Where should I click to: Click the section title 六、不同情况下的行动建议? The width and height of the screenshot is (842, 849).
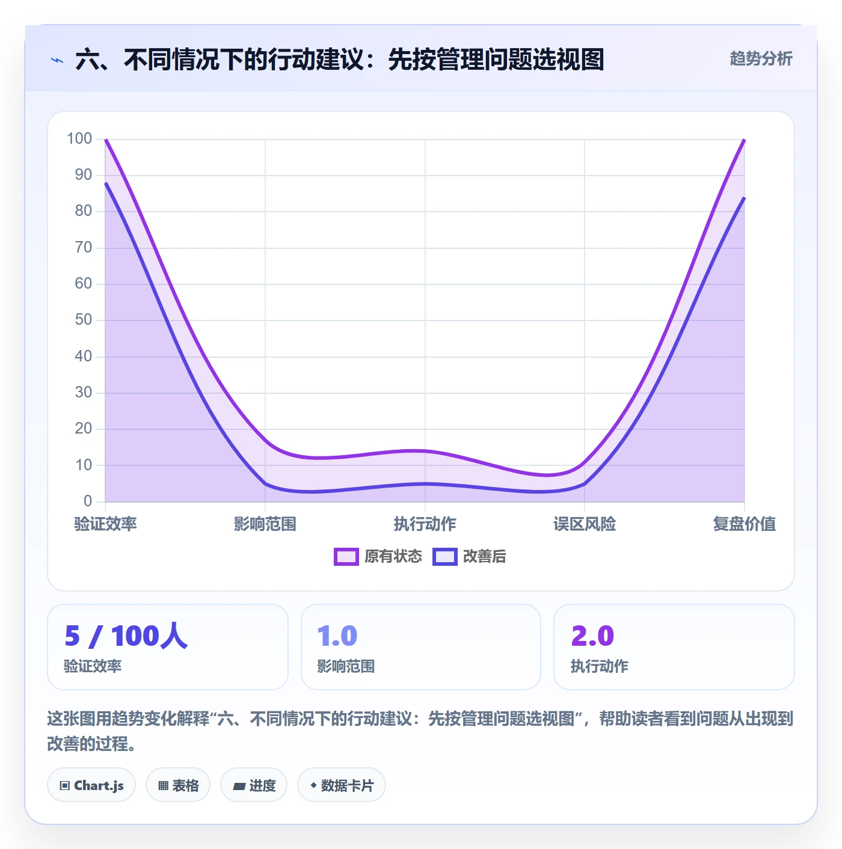pos(340,60)
